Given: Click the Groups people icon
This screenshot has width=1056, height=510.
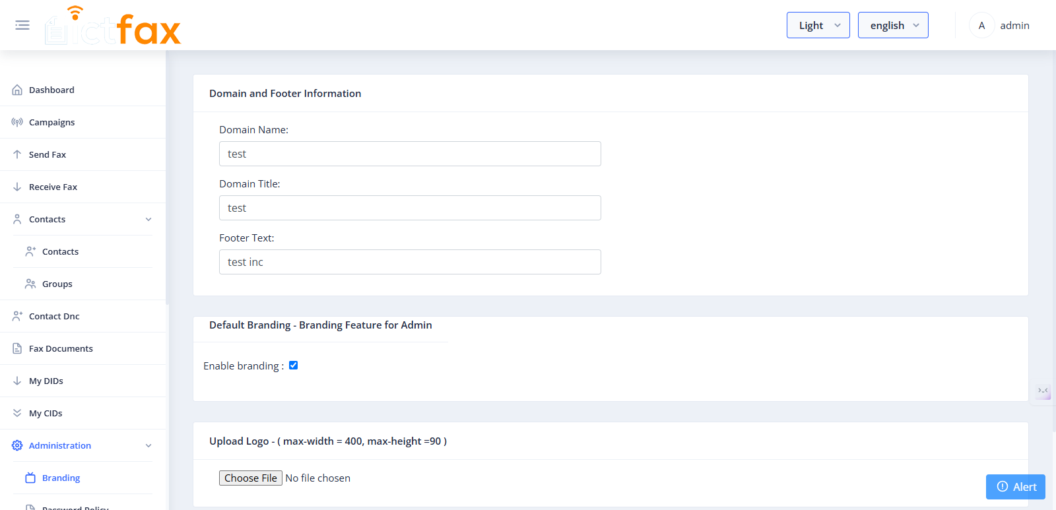Looking at the screenshot, I should pyautogui.click(x=30, y=284).
